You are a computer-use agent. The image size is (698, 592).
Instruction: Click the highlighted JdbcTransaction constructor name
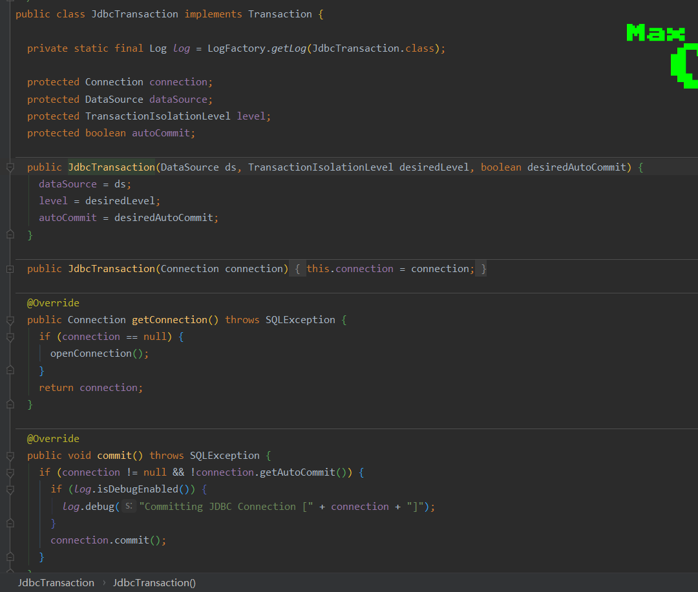click(111, 167)
